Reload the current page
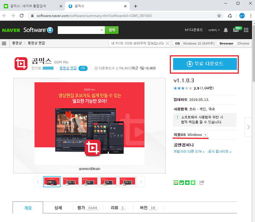 point(22,16)
